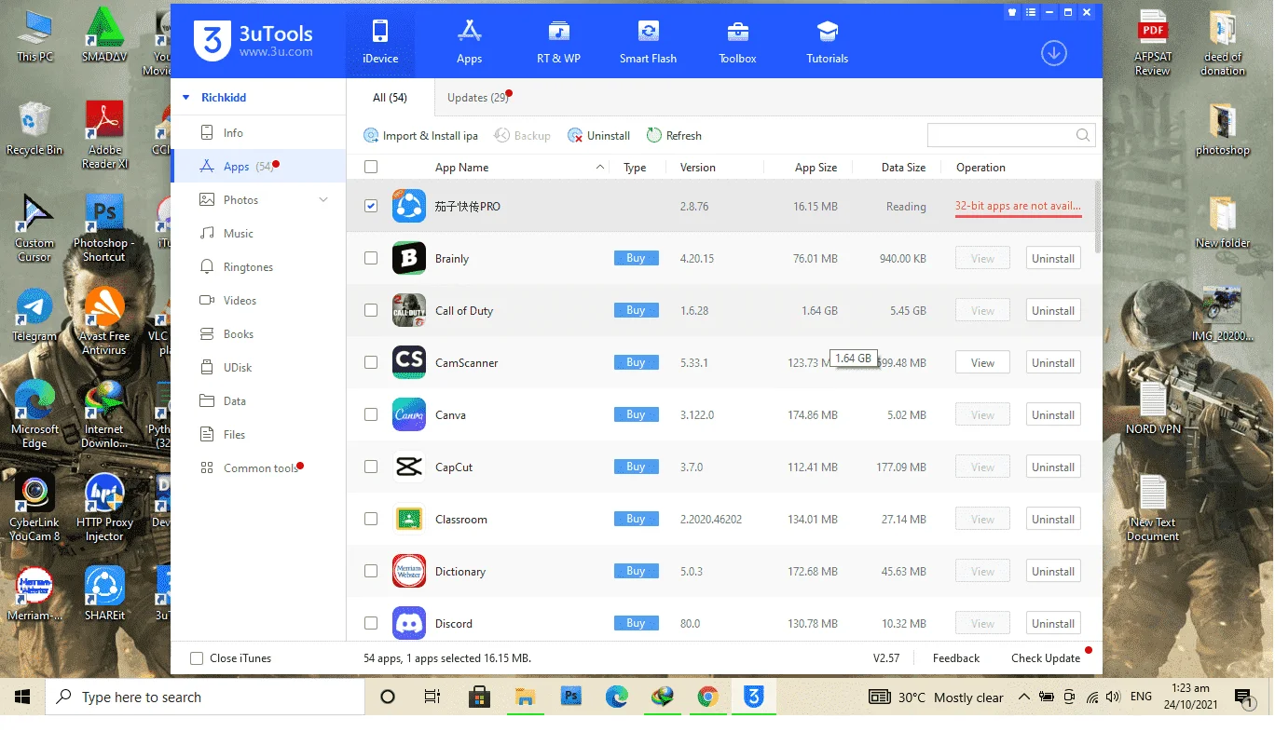
Task: Show hidden system tray icons
Action: coord(1023,697)
